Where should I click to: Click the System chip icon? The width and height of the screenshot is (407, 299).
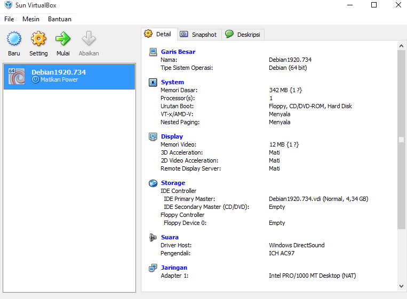click(x=153, y=82)
